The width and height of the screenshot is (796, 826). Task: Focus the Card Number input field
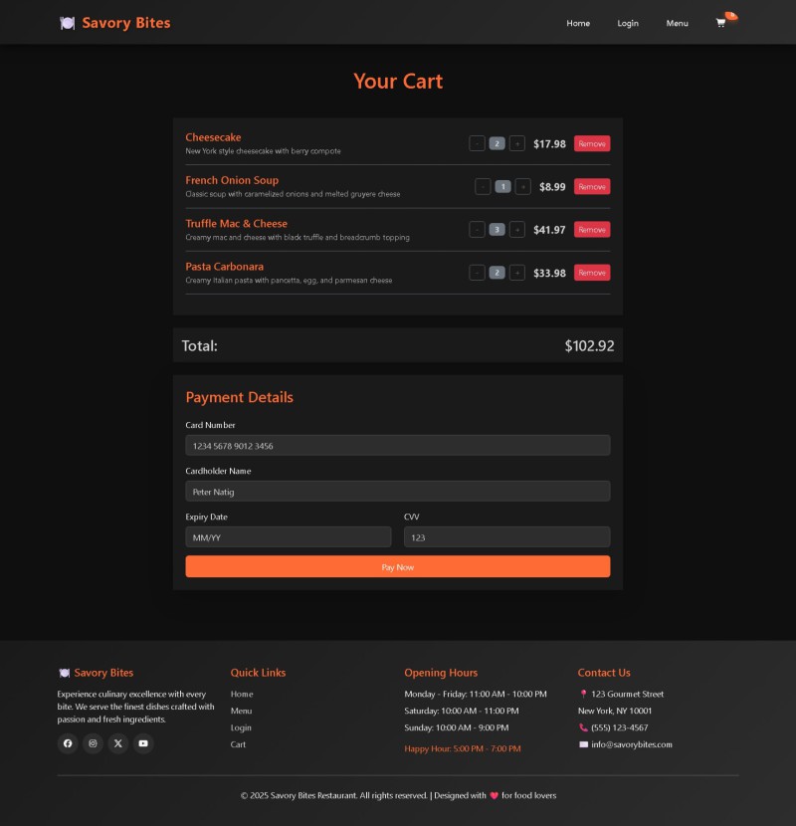click(397, 446)
